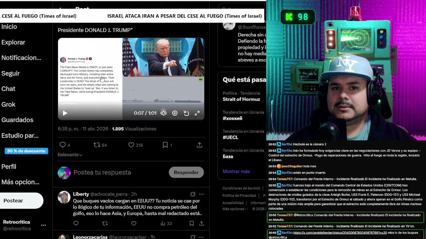Click 1.895 Visualizaciones count
Image resolution: width=426 pixels, height=239 pixels.
134,129
